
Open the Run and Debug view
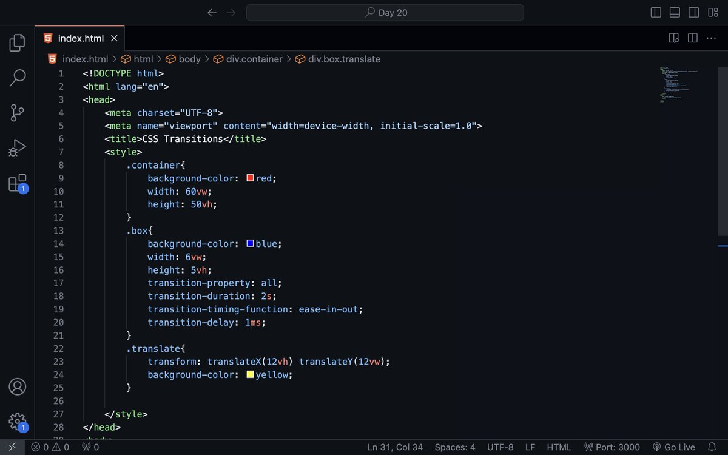[x=18, y=148]
